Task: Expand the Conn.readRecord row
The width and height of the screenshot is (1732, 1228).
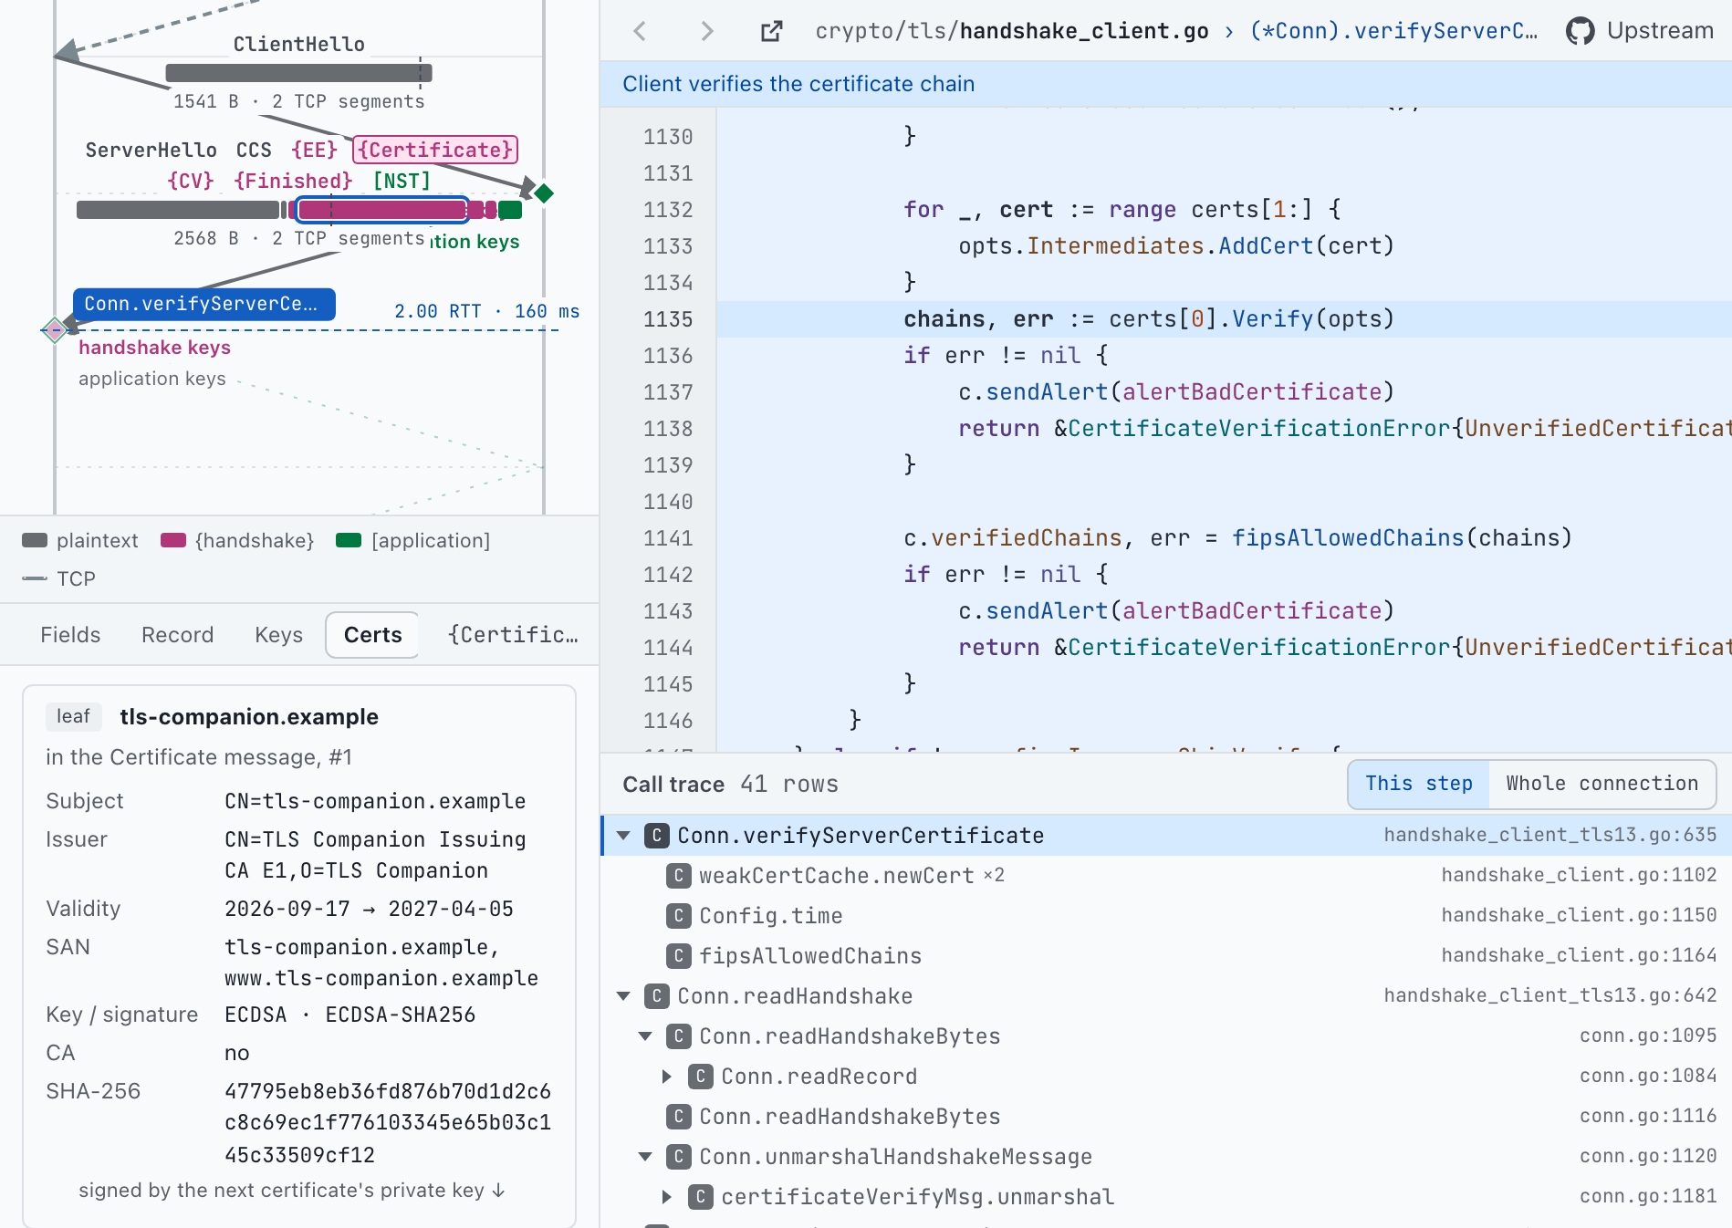Action: point(667,1076)
